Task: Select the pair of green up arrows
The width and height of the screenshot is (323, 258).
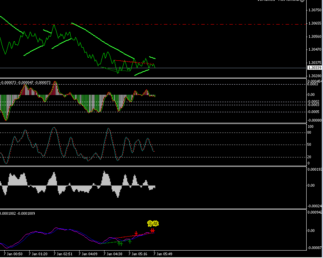Action: [120, 244]
